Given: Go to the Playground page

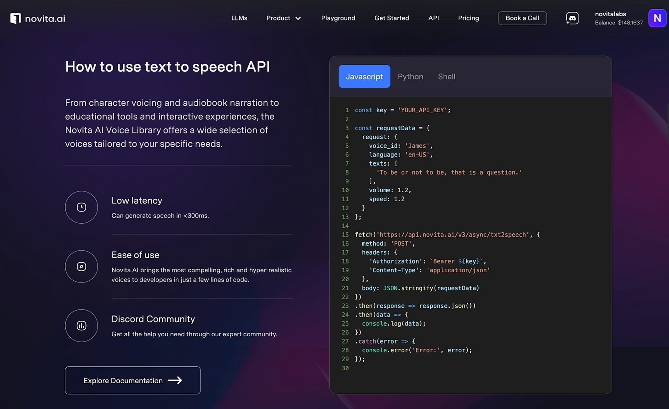Looking at the screenshot, I should point(338,18).
